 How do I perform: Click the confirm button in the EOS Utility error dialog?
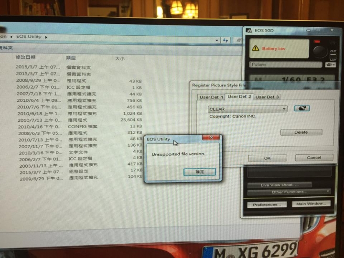200,172
